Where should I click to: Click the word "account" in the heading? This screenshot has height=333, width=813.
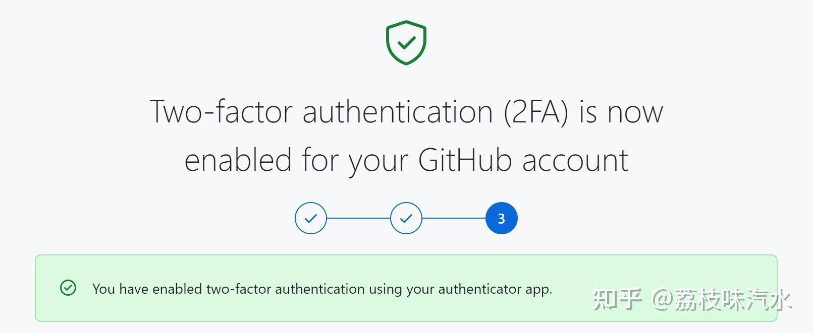point(575,160)
